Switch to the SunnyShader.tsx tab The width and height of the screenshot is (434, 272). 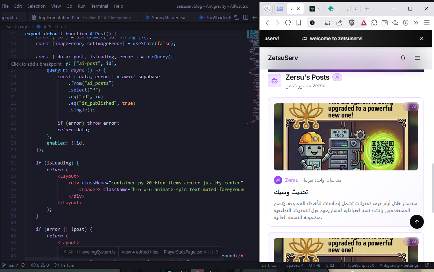pyautogui.click(x=168, y=17)
